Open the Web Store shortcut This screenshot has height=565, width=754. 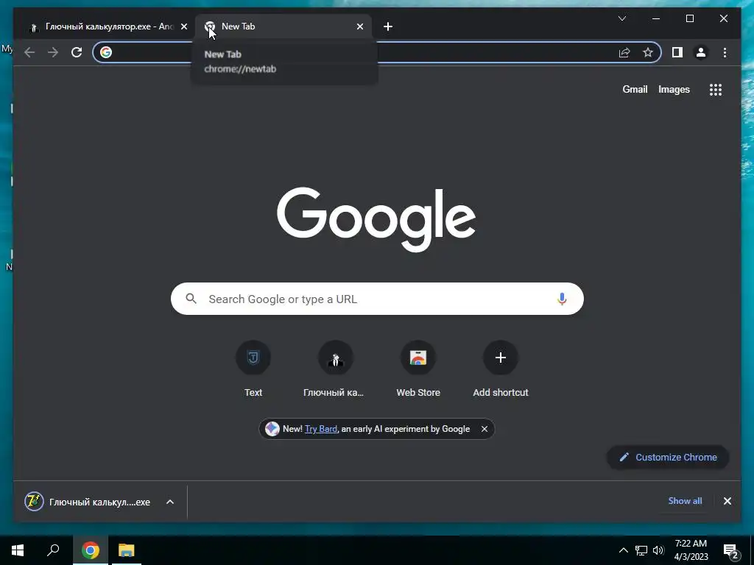418,369
